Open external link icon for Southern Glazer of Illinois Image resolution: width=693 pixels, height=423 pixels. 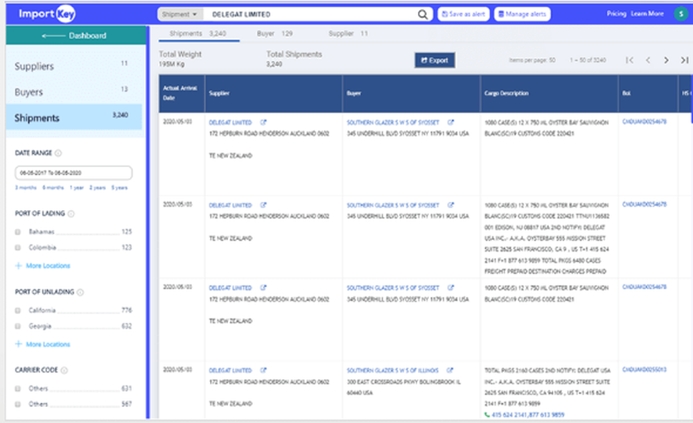(x=450, y=370)
